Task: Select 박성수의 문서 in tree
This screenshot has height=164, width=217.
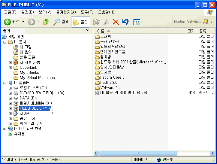Action: (31, 123)
